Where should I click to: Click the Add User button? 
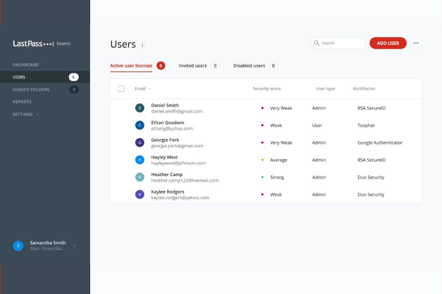point(388,43)
